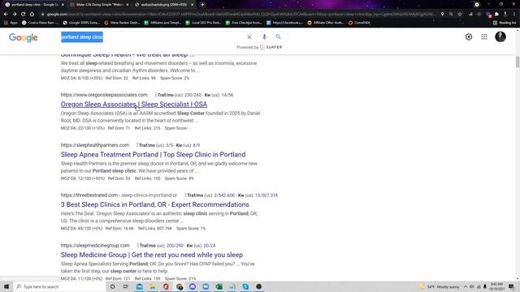Click 'Traf/mo (us): 200/290' stat text

point(162,246)
